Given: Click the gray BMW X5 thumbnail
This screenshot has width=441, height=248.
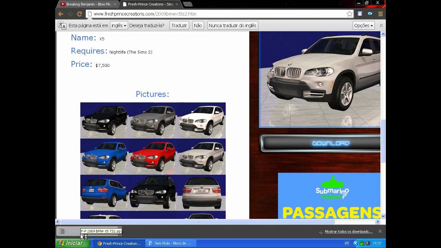Looking at the screenshot, I should (153, 120).
